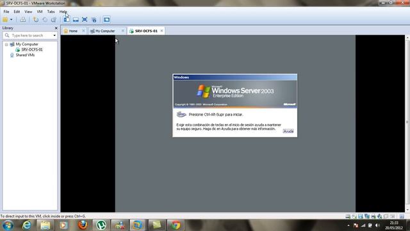Click the volume speaker tray icon
Image resolution: width=410 pixels, height=231 pixels.
pos(377,225)
